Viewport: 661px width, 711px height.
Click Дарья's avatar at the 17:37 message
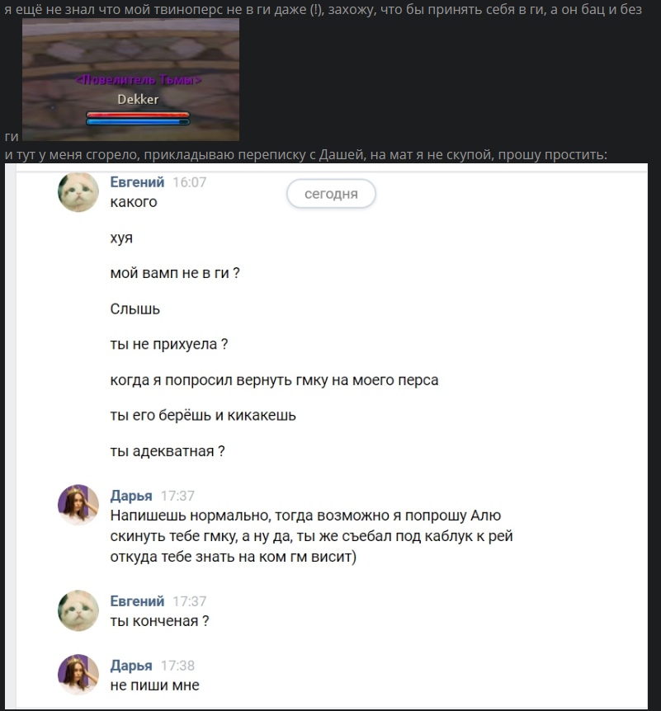click(78, 505)
